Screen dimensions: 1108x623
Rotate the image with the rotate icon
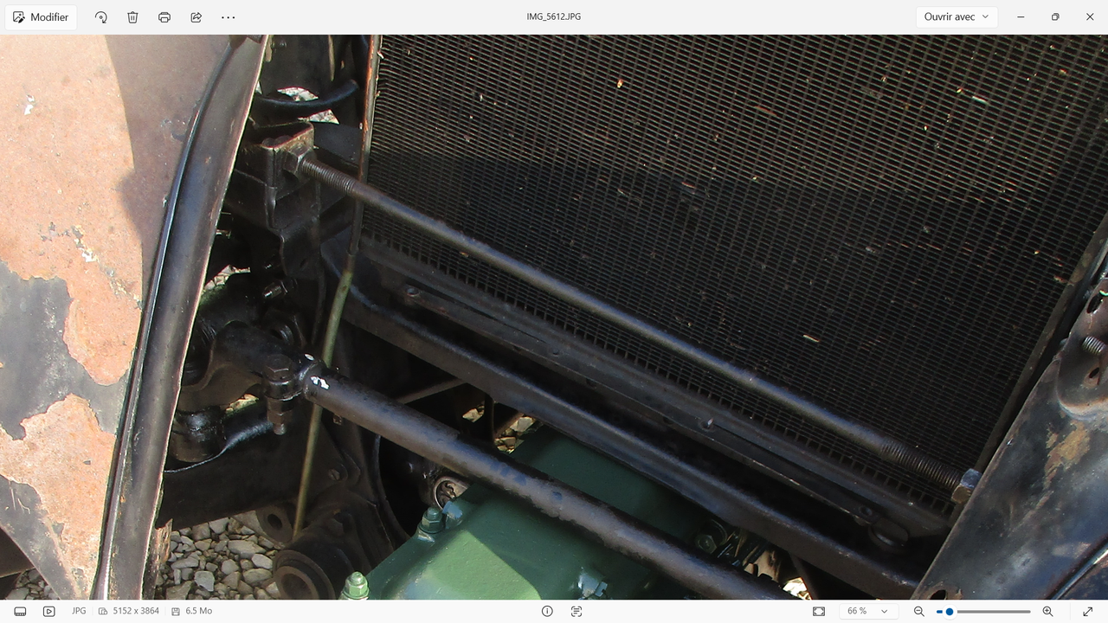[x=101, y=17]
